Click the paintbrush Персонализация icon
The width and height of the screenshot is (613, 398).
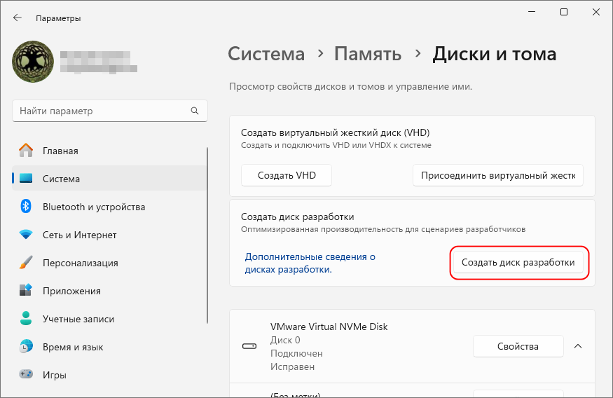coord(26,263)
